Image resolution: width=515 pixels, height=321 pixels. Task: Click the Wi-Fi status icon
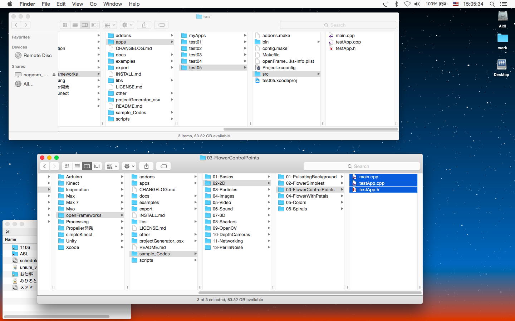click(407, 4)
